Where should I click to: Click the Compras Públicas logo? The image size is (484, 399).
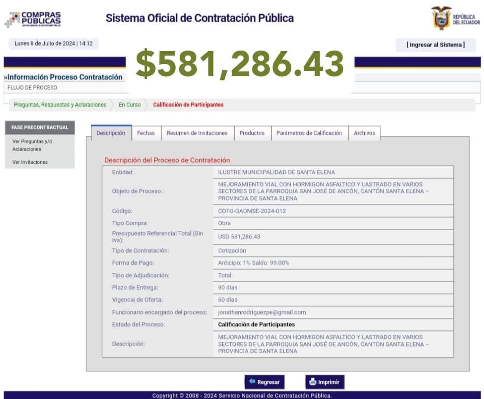pos(33,19)
